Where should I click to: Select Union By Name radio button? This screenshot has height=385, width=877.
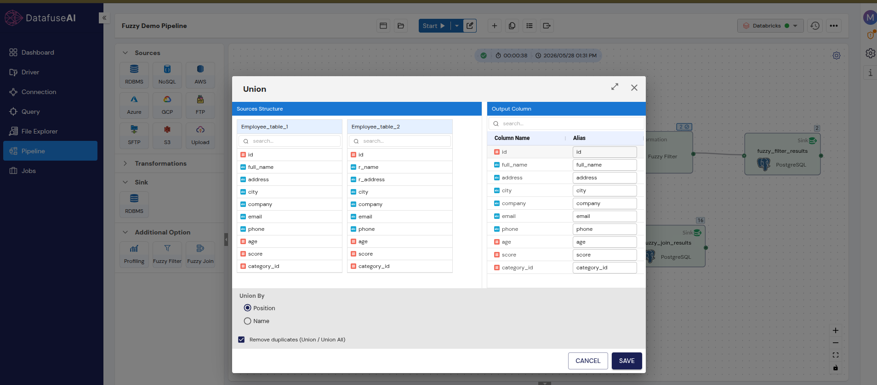tap(247, 321)
